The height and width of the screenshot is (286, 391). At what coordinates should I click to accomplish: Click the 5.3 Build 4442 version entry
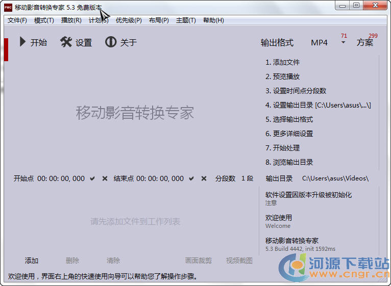pyautogui.click(x=300, y=244)
